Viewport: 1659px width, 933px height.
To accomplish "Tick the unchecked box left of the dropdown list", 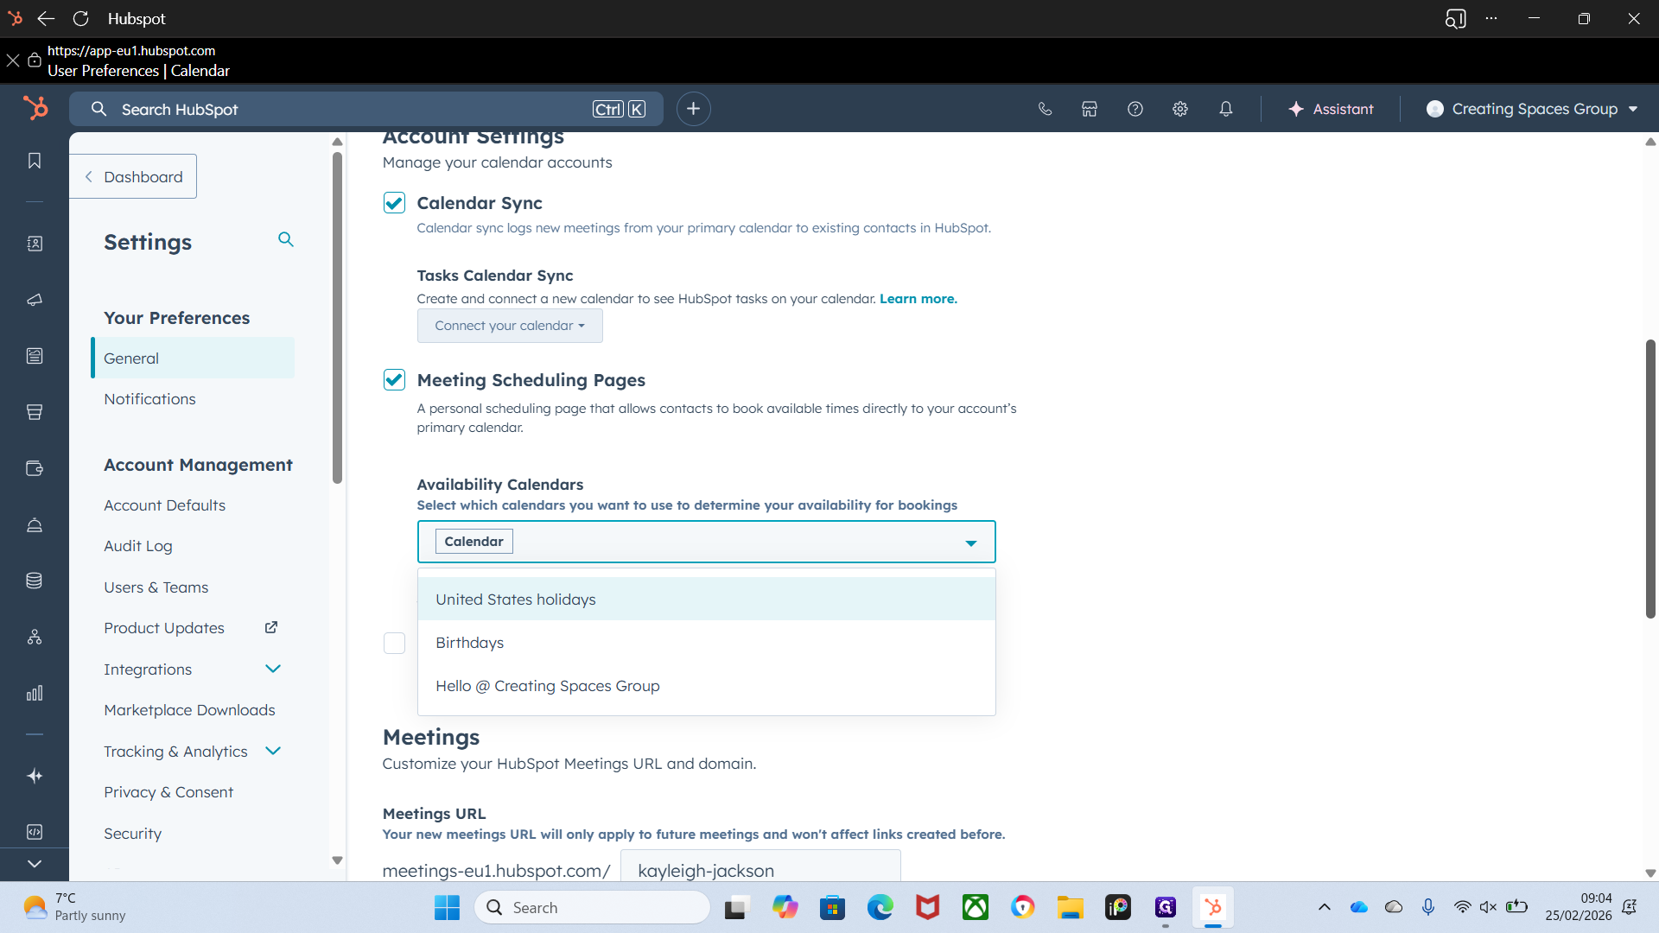I will pos(394,643).
